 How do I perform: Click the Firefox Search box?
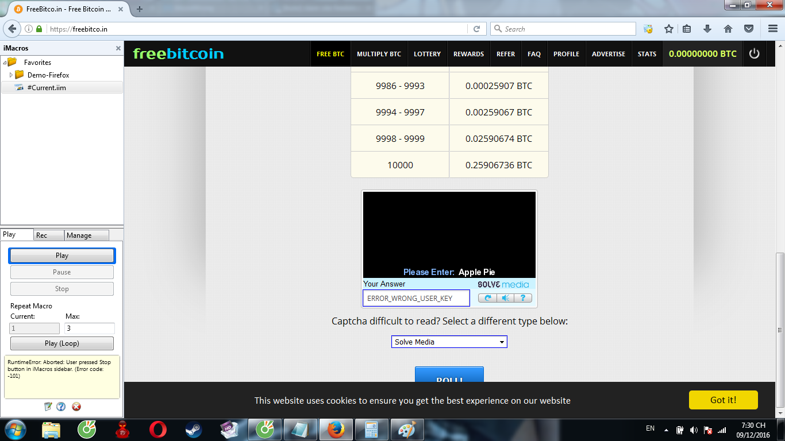pyautogui.click(x=563, y=29)
